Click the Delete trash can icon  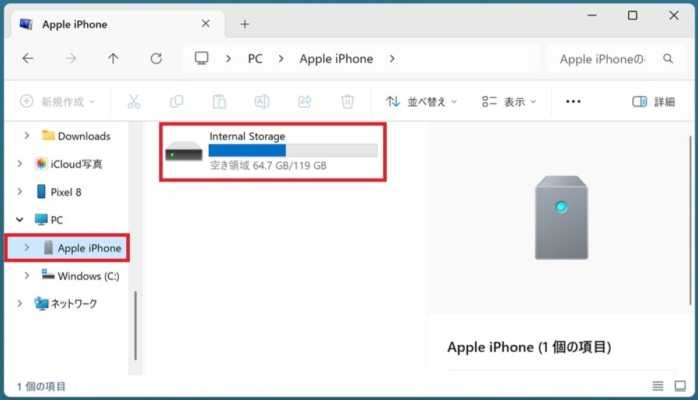tap(347, 102)
